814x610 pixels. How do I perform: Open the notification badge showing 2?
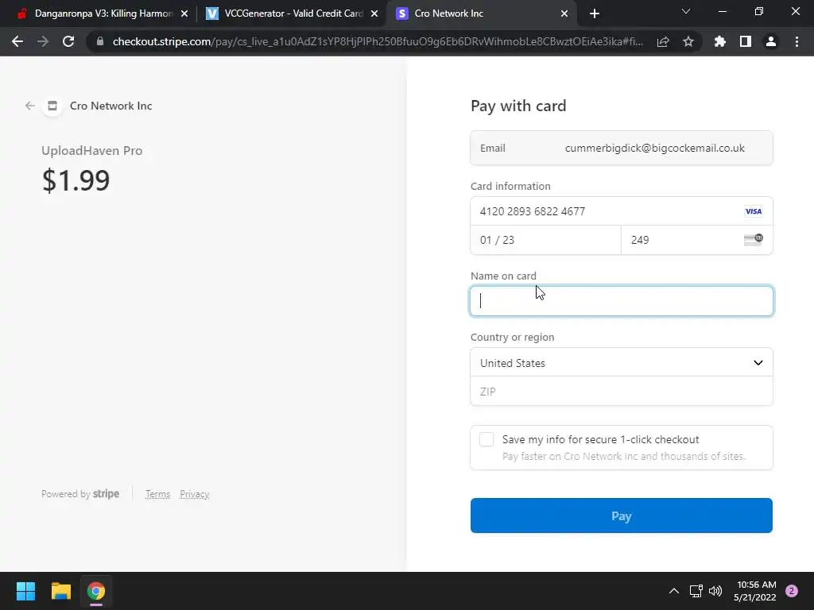(x=792, y=591)
